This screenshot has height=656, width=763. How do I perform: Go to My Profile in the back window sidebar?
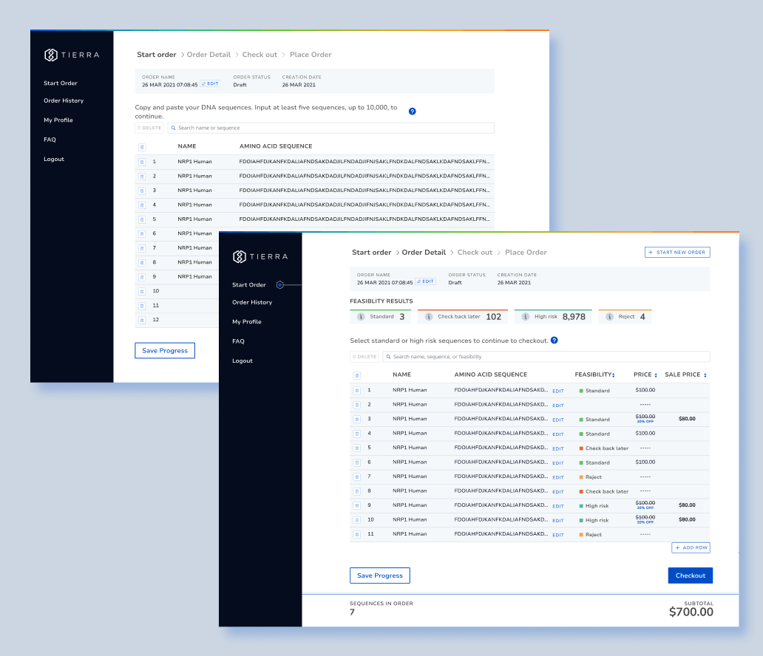tap(58, 120)
